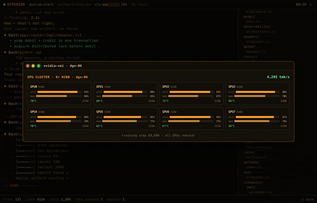
Task: Click the Thinking spinner icon at 2.3s
Action: [x=6, y=18]
